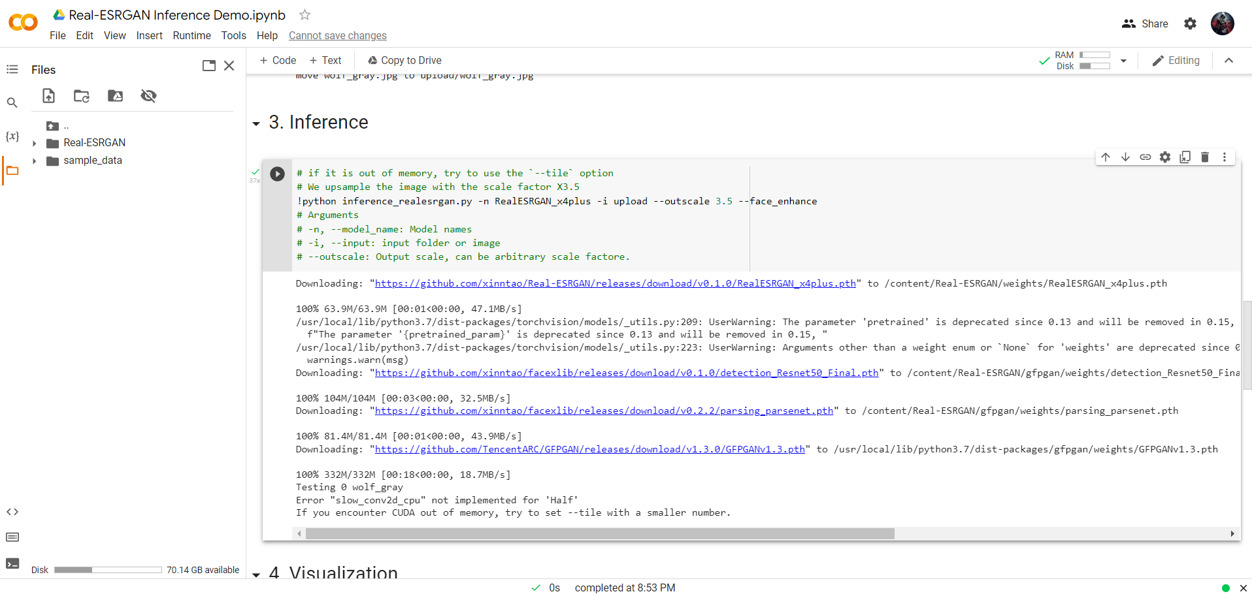Run the inference code cell

(x=277, y=174)
